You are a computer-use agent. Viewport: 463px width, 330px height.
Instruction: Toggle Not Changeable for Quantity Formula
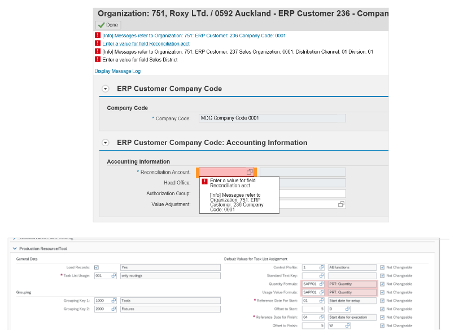382,284
